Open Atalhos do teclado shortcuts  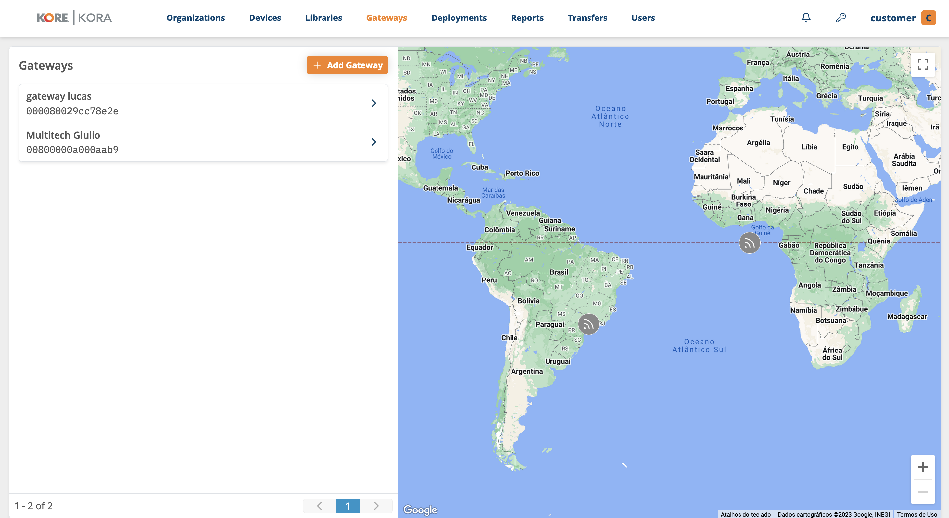click(x=745, y=514)
